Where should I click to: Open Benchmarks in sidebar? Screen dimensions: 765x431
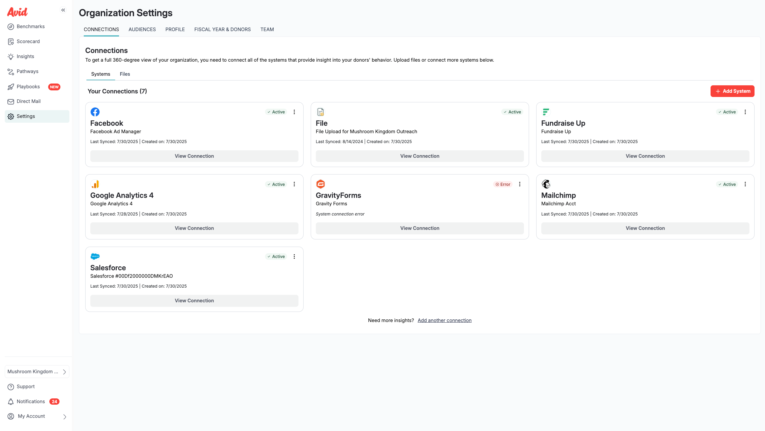37,27
